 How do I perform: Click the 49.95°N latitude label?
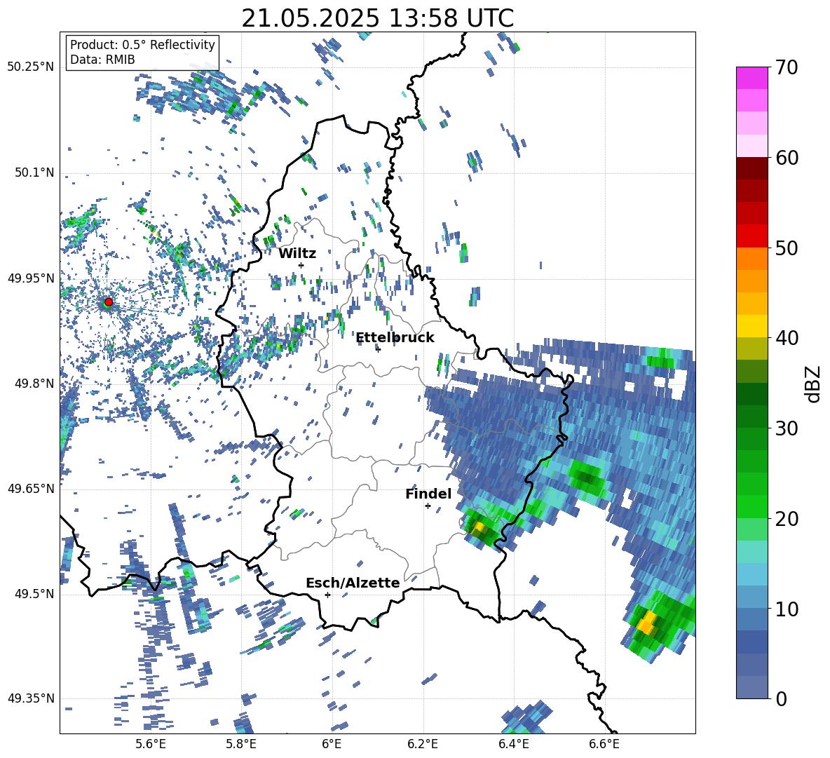pos(31,278)
